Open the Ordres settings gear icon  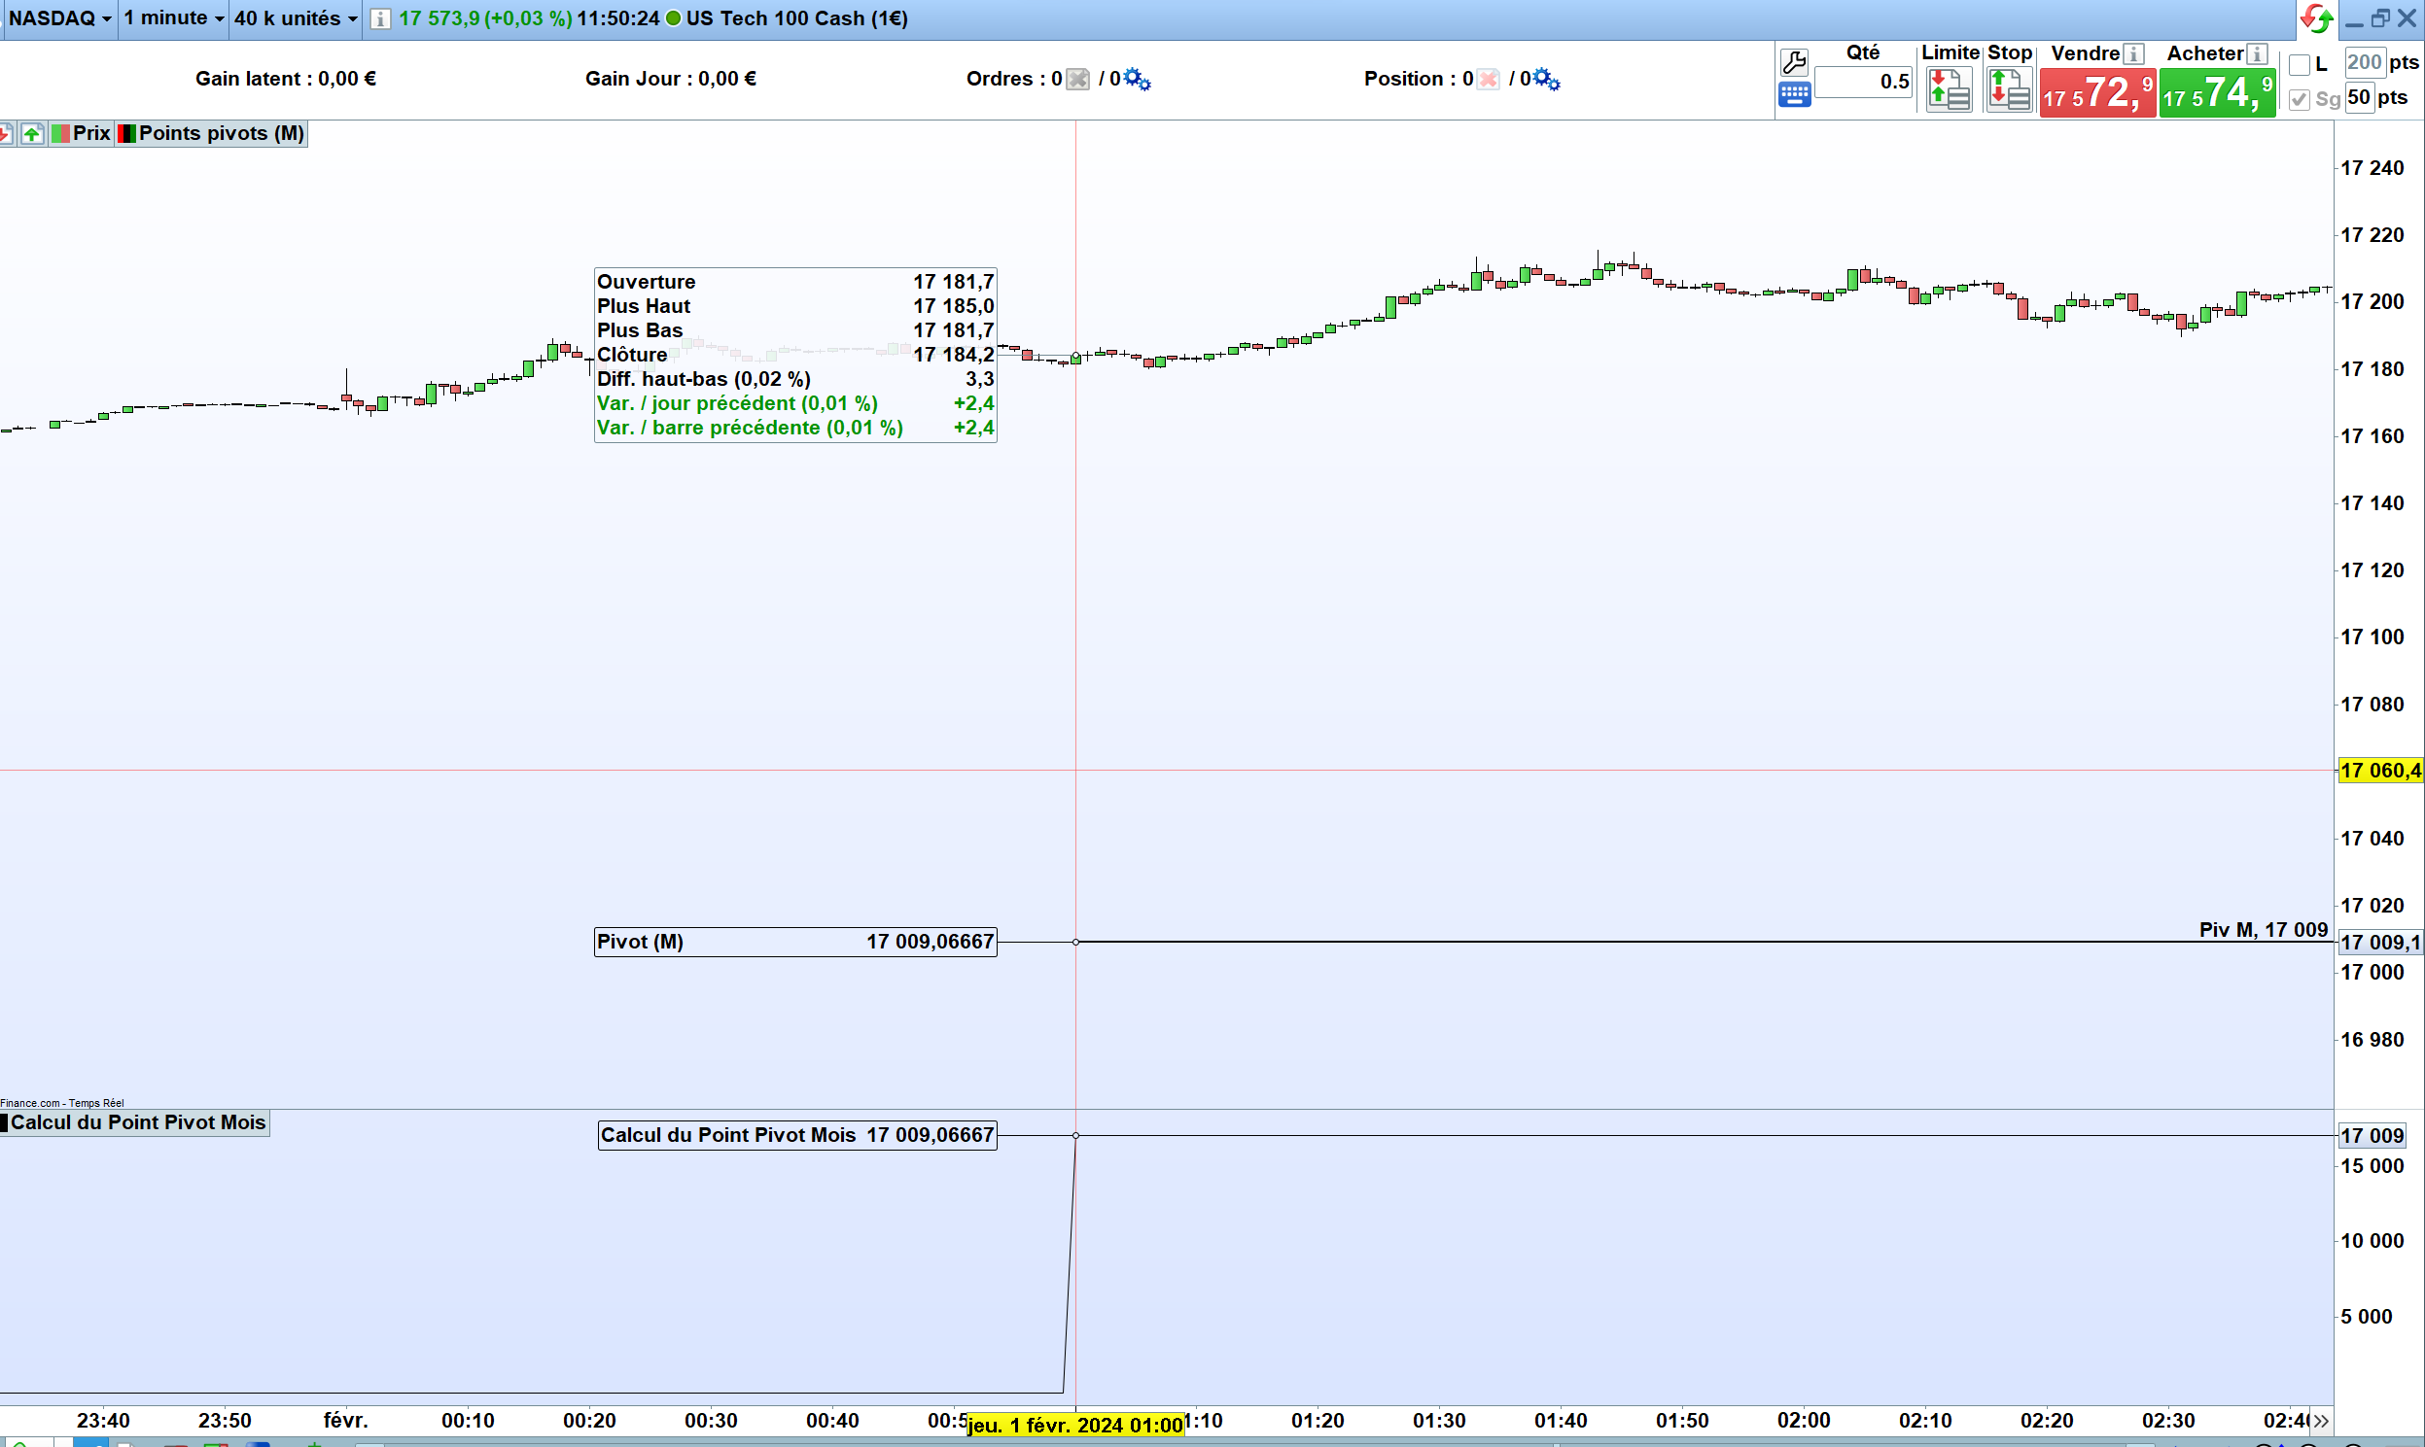click(x=1136, y=79)
